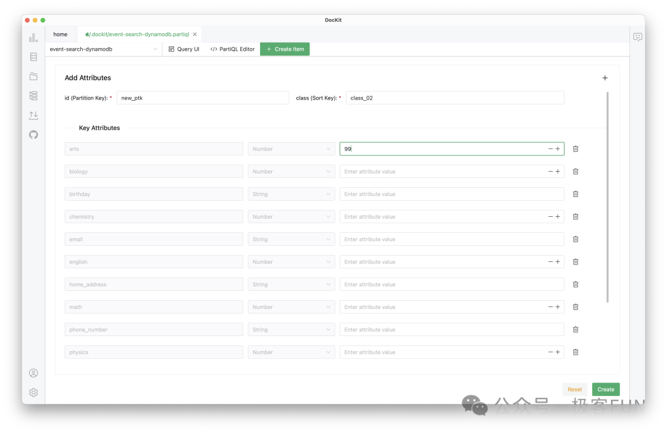The height and width of the screenshot is (433, 667).
Task: Open the folder icon in the sidebar
Action: click(33, 77)
